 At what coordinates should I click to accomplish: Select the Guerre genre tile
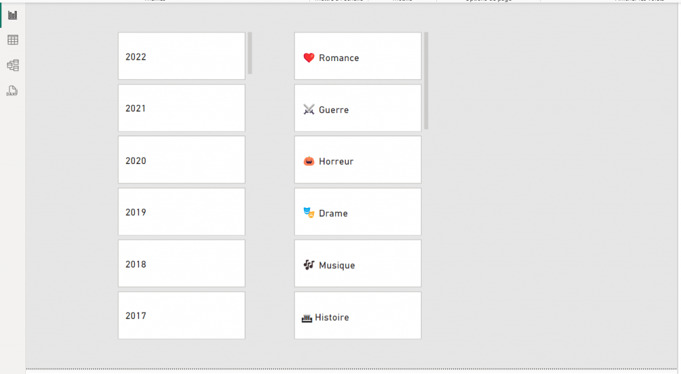pos(358,108)
